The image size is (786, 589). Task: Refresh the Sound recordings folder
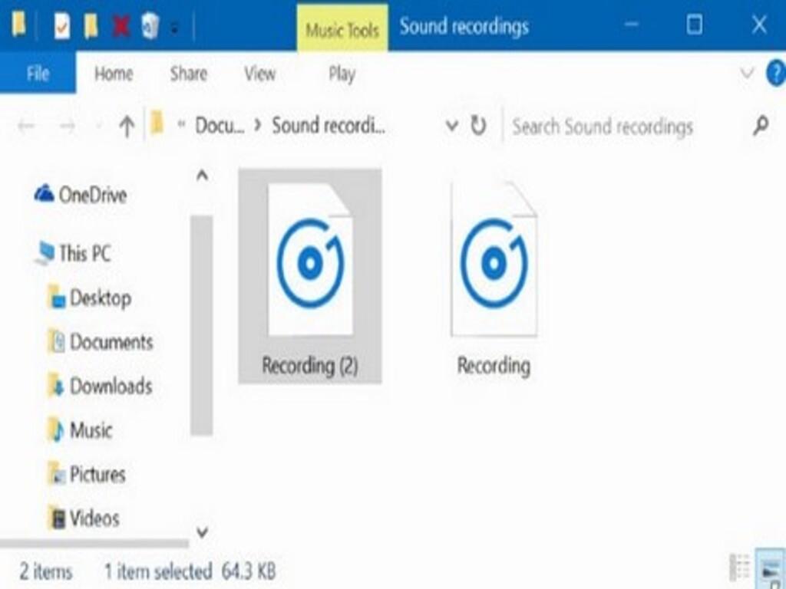click(x=478, y=126)
